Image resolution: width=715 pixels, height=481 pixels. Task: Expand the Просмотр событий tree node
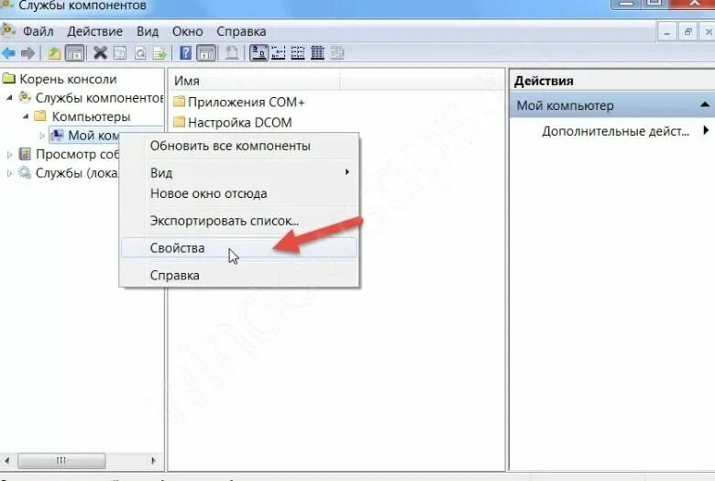9,155
